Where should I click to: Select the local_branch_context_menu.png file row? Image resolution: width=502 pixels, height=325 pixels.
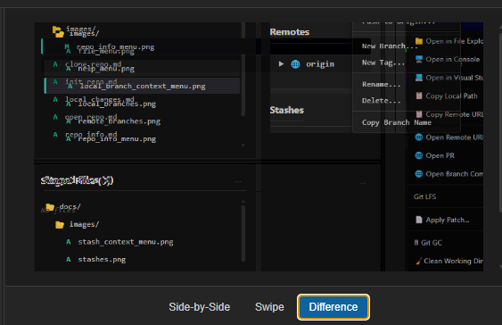pos(142,86)
